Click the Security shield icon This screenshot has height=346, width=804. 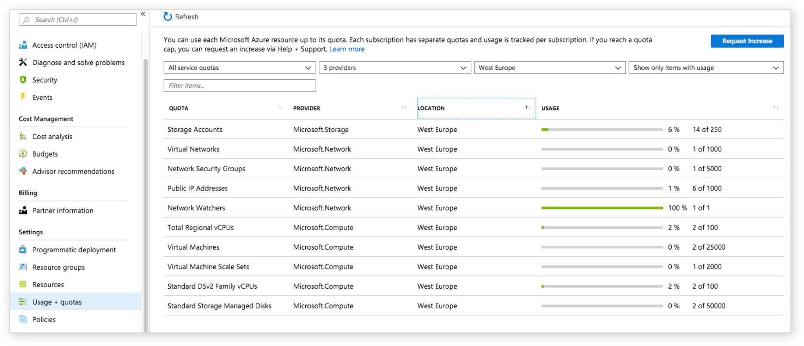[x=23, y=80]
